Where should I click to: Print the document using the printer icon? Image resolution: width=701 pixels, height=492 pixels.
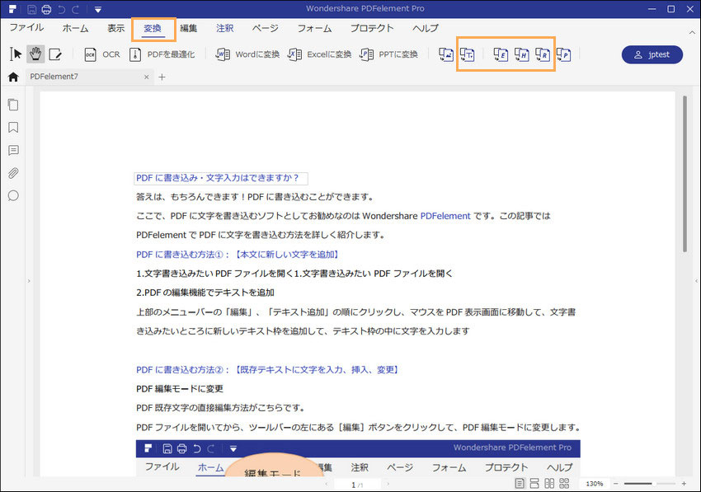46,9
